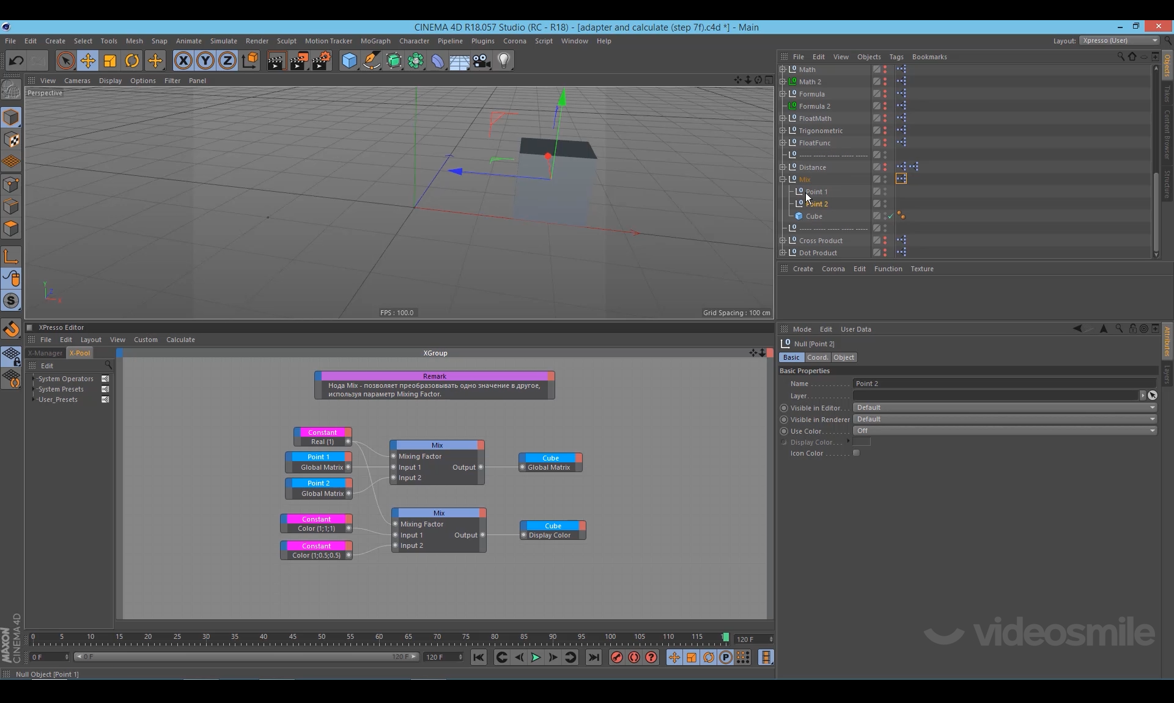Click the Record Active Objects button
The height and width of the screenshot is (703, 1174).
pyautogui.click(x=616, y=657)
